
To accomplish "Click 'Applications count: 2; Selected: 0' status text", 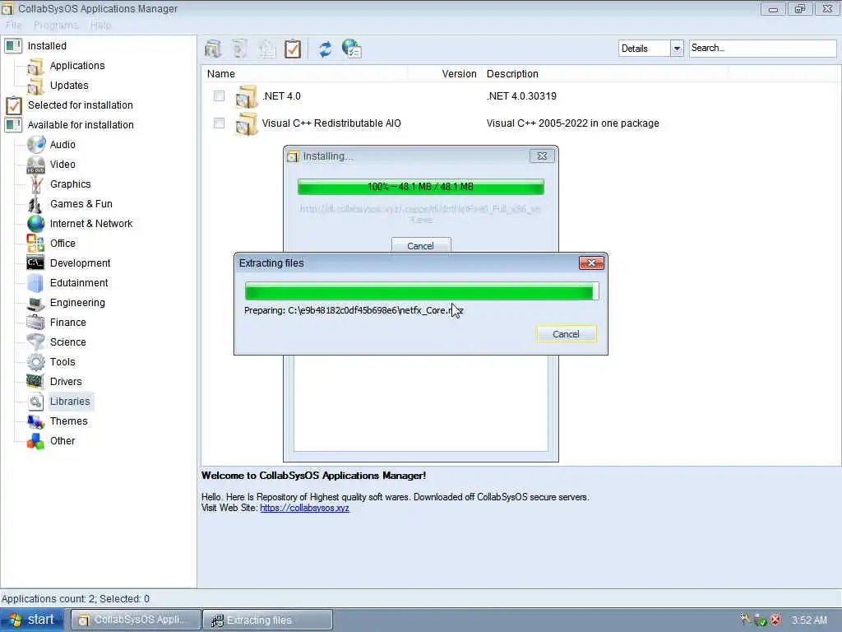I will 76,599.
